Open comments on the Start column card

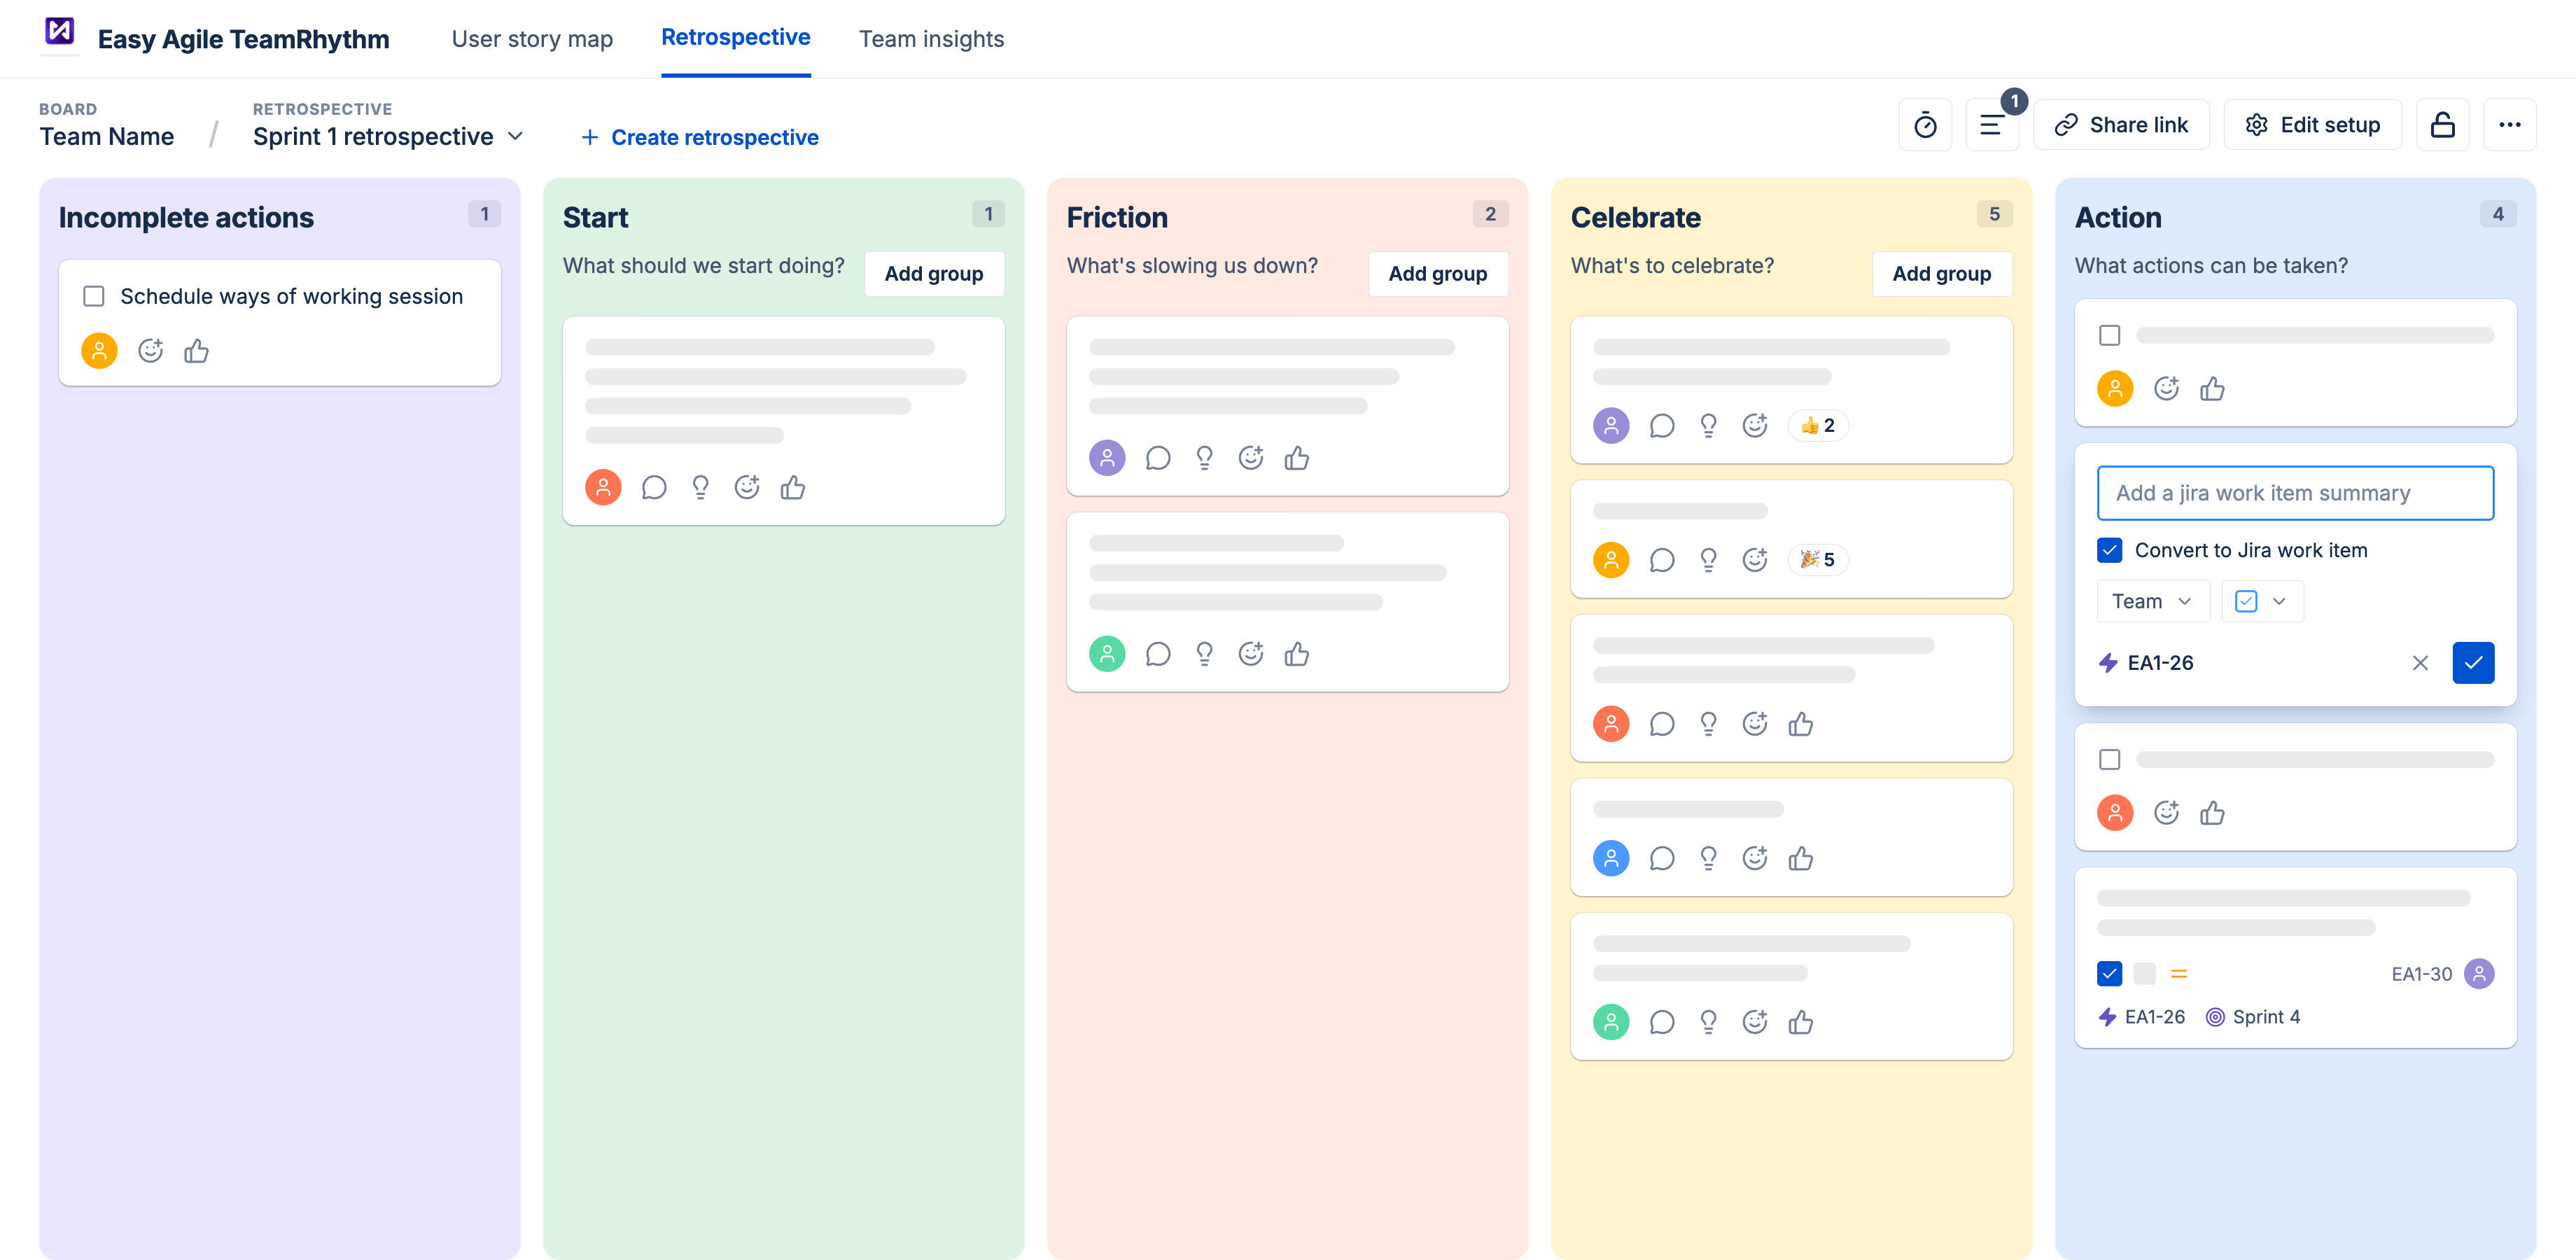tap(654, 488)
